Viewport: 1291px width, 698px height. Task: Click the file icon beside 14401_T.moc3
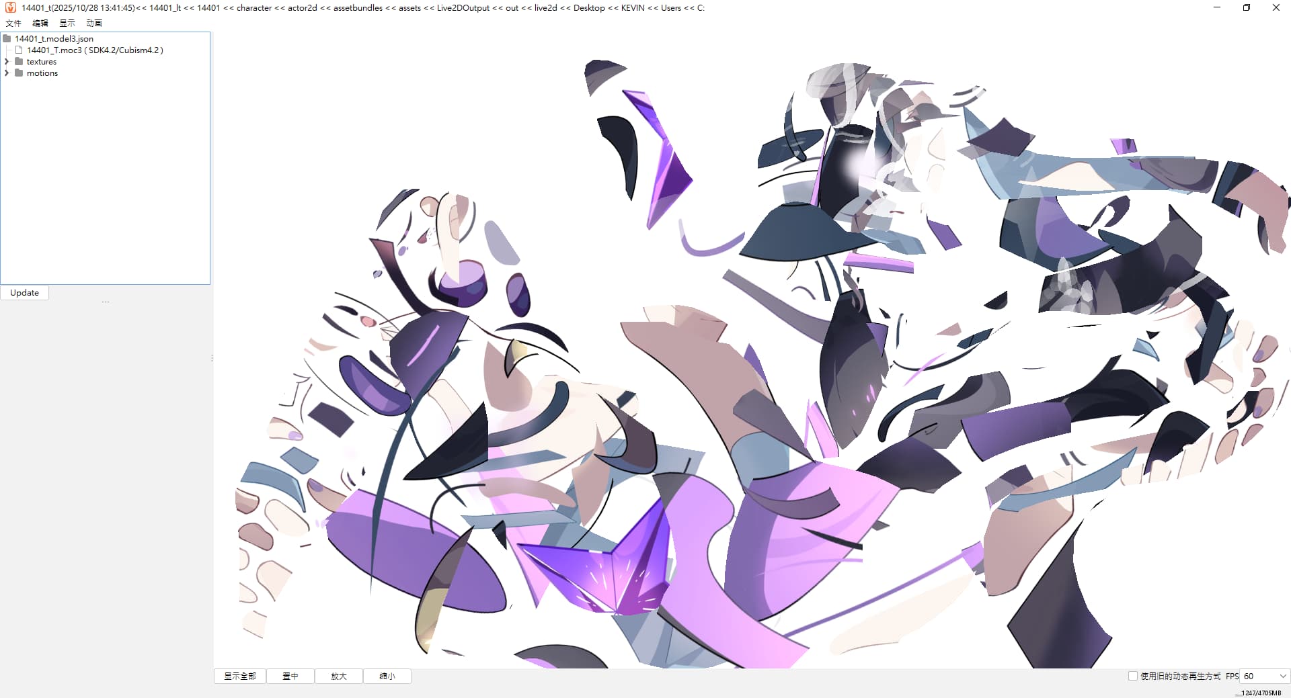point(19,50)
